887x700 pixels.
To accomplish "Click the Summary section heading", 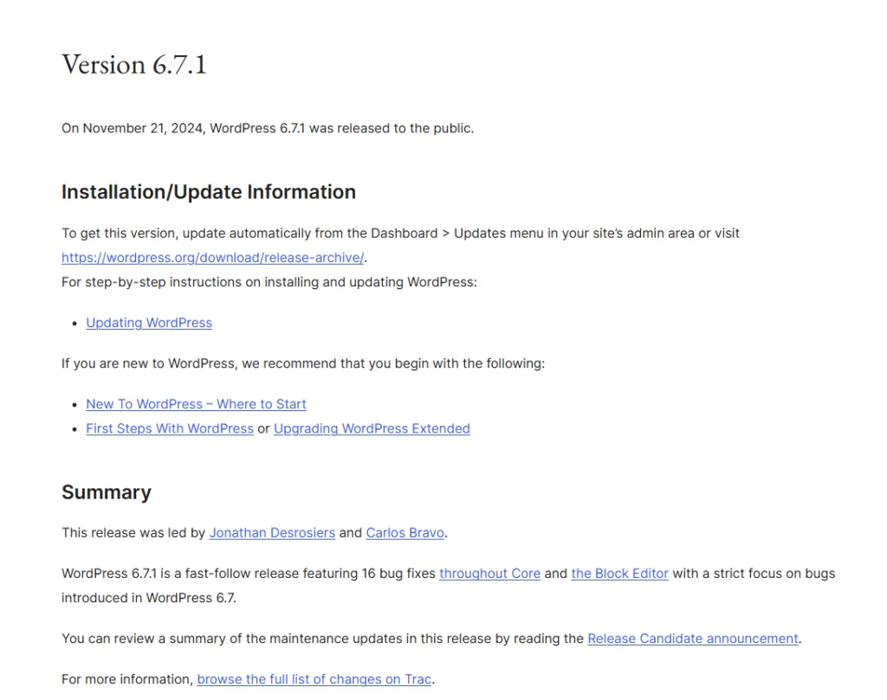I will point(107,491).
